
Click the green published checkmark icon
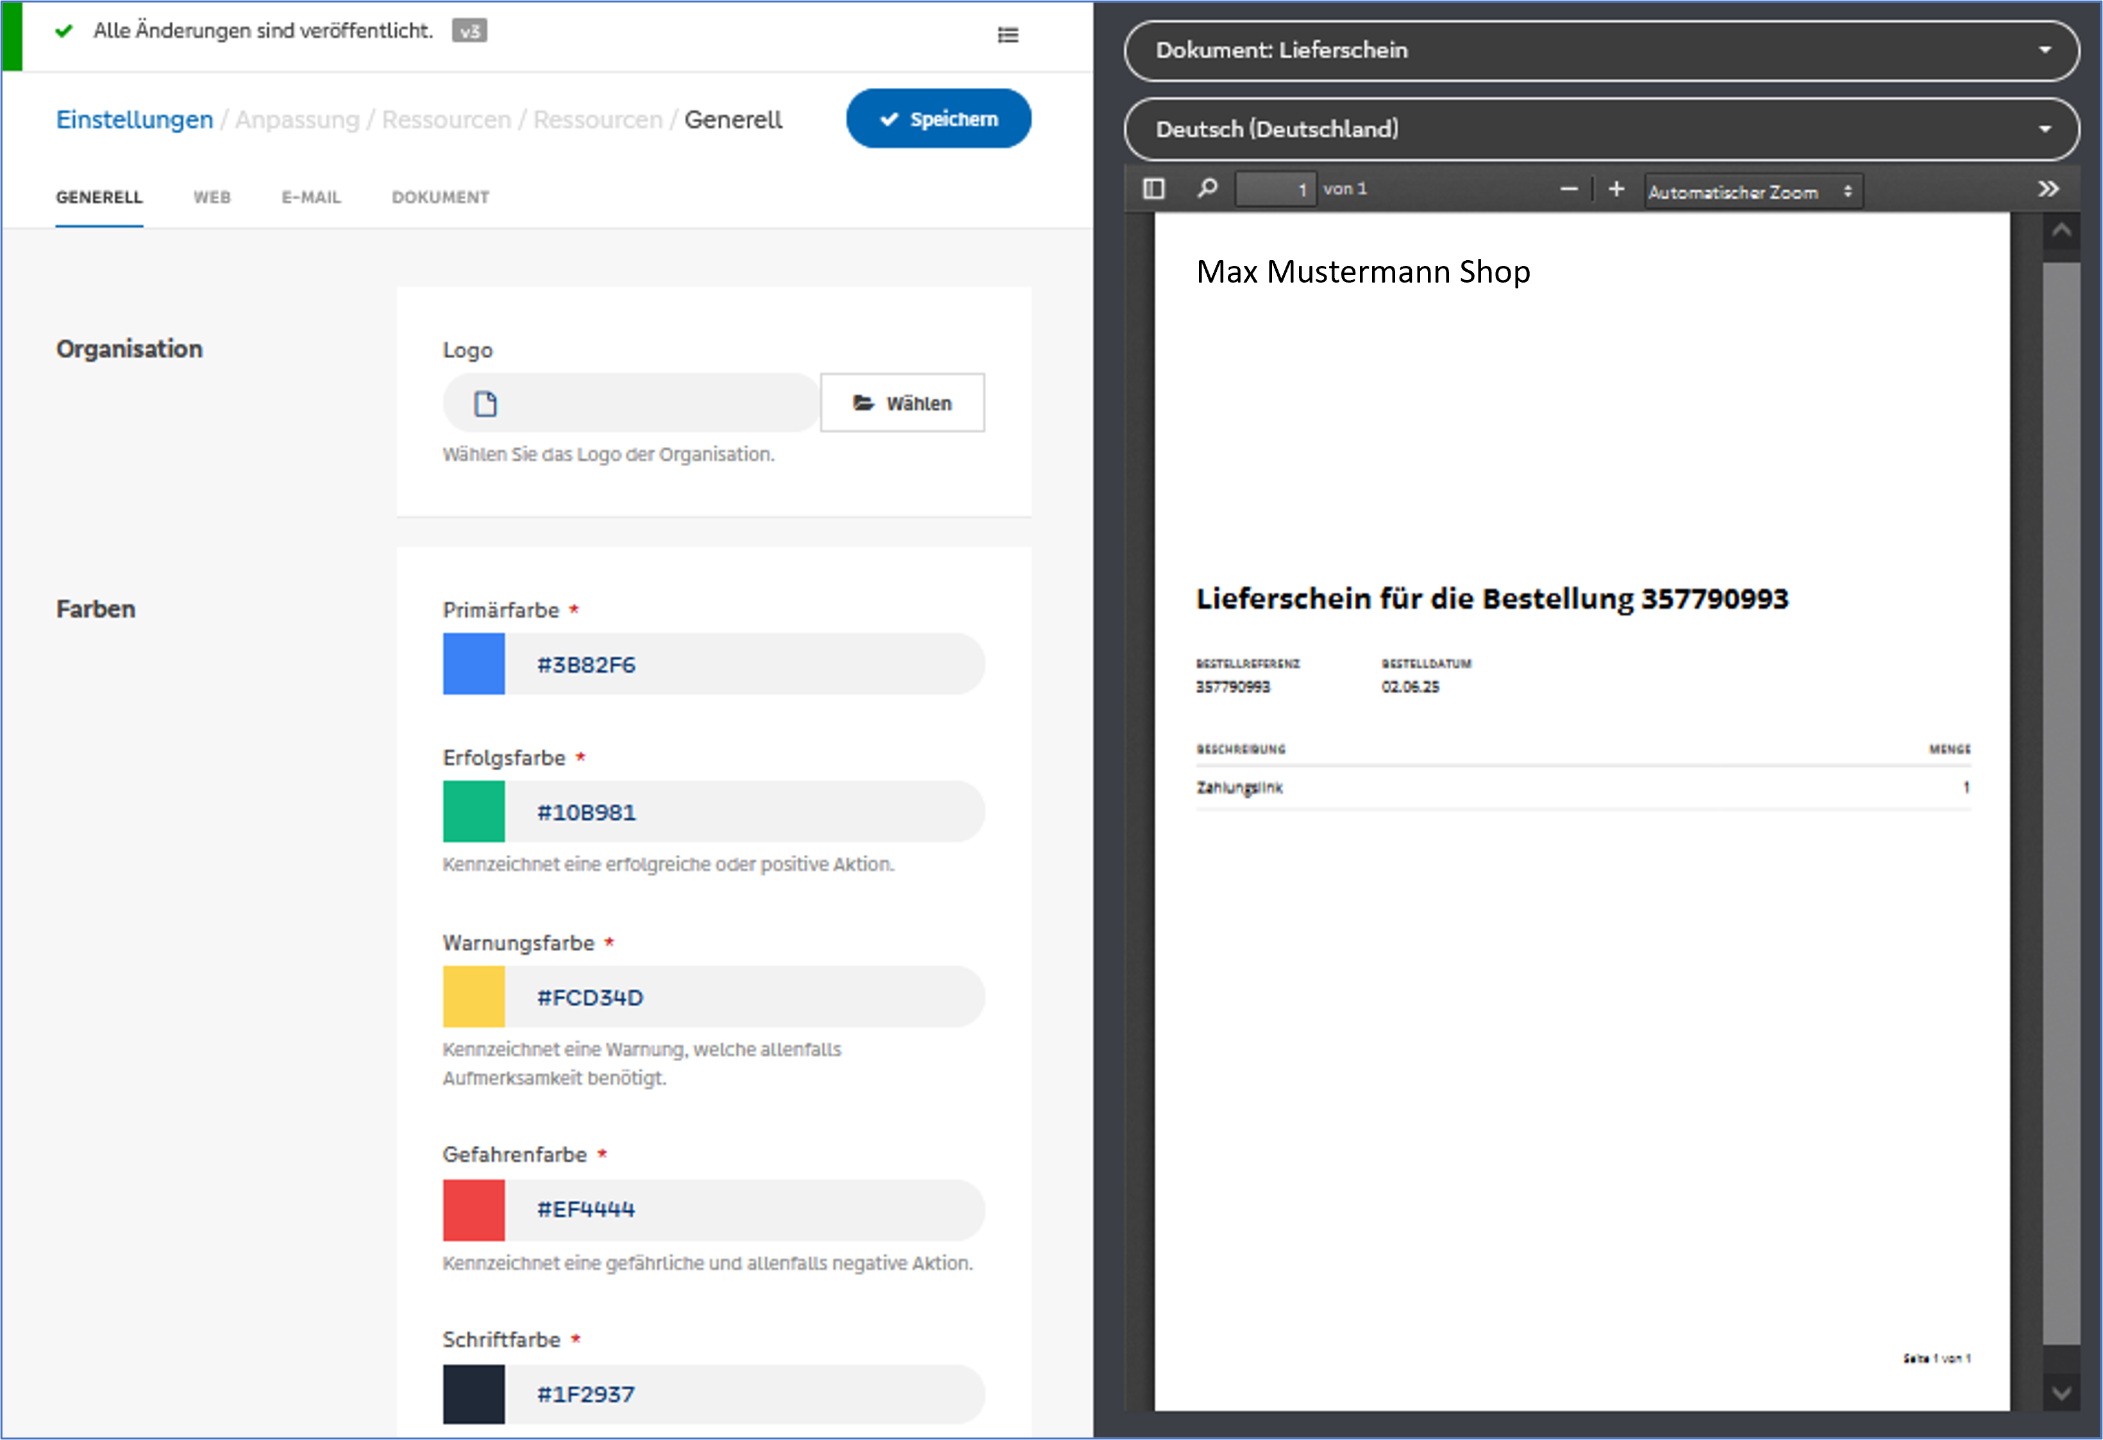63,31
